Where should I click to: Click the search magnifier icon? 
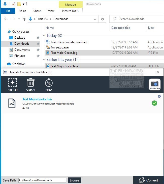115,19
